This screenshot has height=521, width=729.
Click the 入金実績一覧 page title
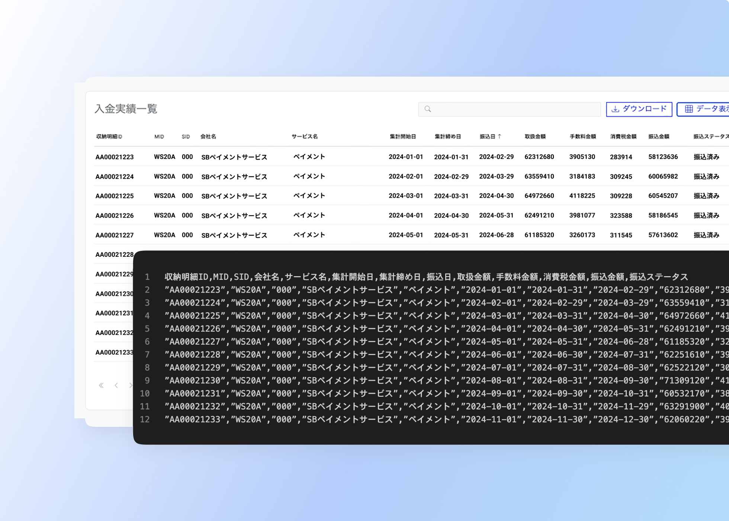pyautogui.click(x=126, y=109)
